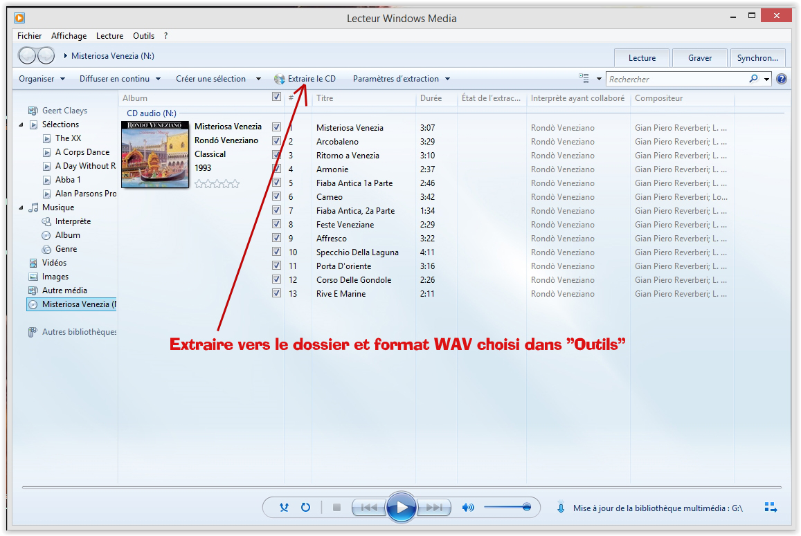Start playback with the Play button
Image resolution: width=801 pixels, height=536 pixels.
coord(401,507)
